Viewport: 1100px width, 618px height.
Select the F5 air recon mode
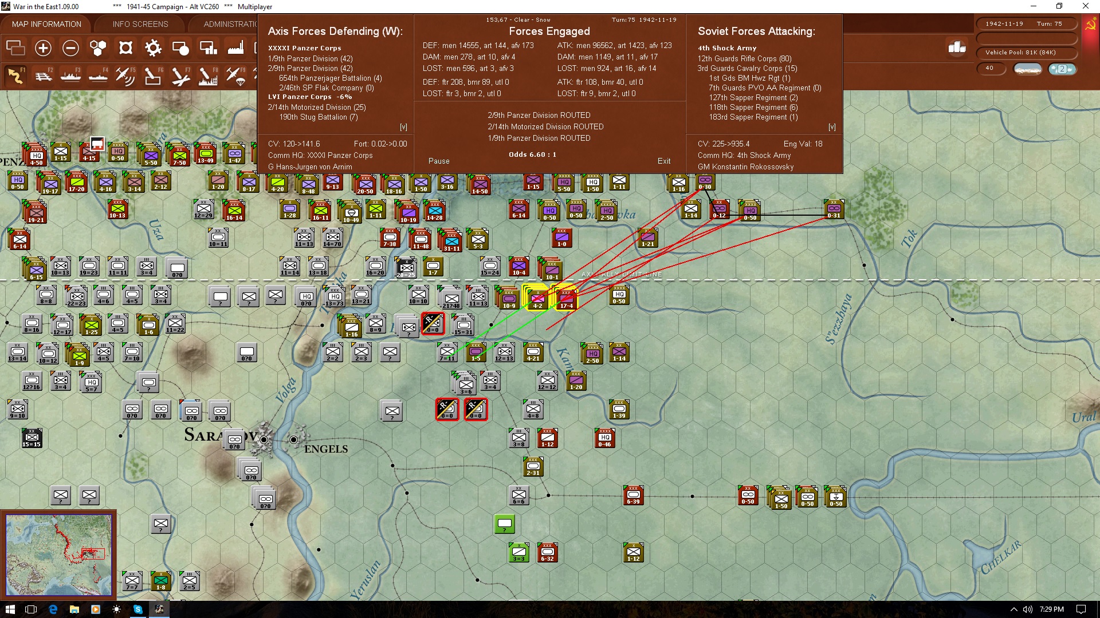pyautogui.click(x=125, y=76)
